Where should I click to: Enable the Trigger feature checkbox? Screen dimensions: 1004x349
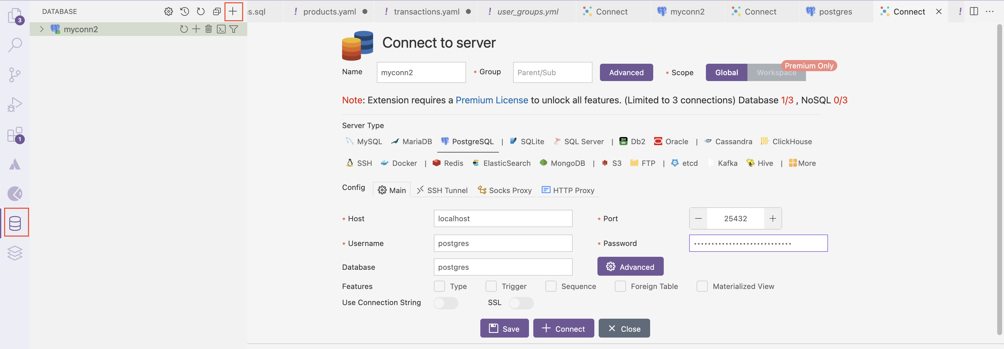tap(491, 287)
